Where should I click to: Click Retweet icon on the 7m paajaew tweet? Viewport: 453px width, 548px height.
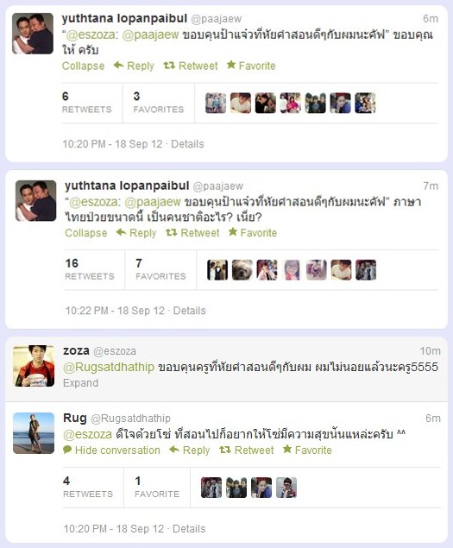coord(171,232)
